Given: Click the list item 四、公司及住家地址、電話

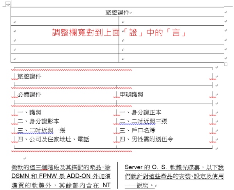Looking at the screenshot, I should [53, 139].
